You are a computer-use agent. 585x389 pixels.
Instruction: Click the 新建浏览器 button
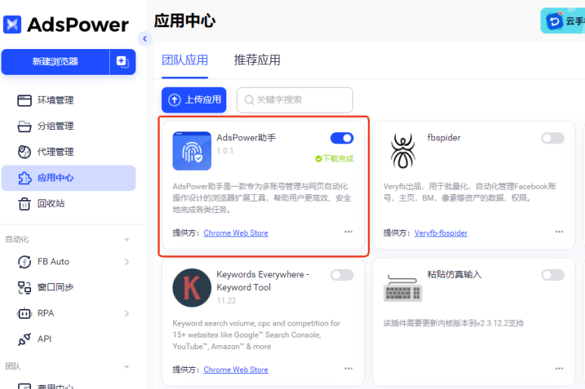coord(55,62)
